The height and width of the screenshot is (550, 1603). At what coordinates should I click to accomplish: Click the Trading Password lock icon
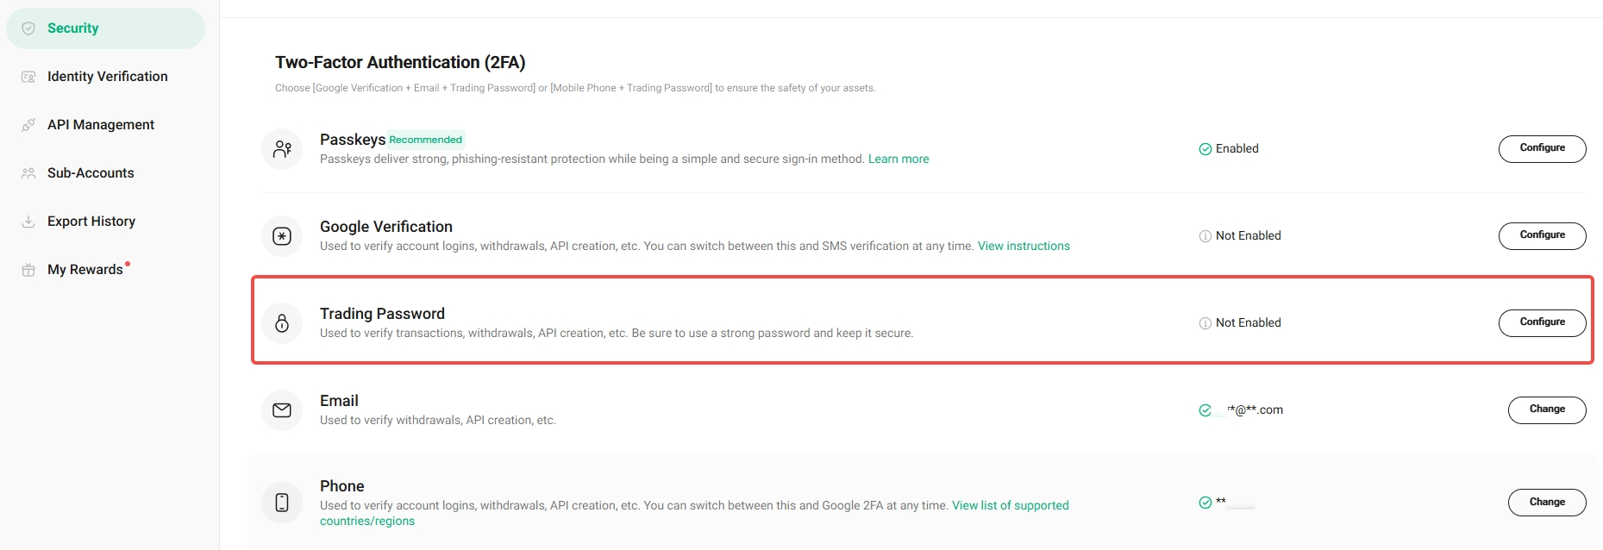click(282, 323)
